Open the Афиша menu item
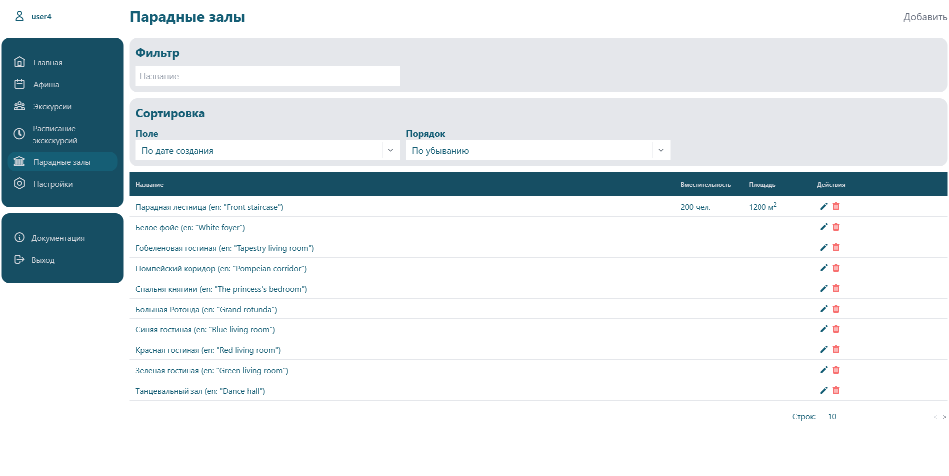This screenshot has height=476, width=949. (46, 84)
